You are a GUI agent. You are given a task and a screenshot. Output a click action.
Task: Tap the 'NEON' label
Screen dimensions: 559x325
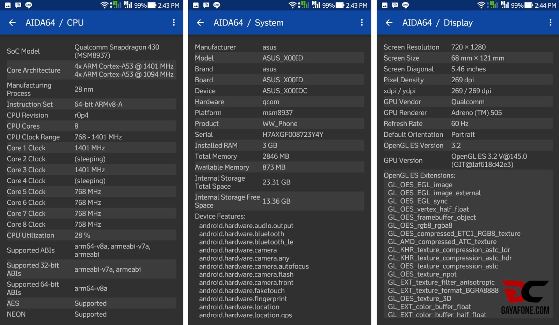click(x=16, y=314)
